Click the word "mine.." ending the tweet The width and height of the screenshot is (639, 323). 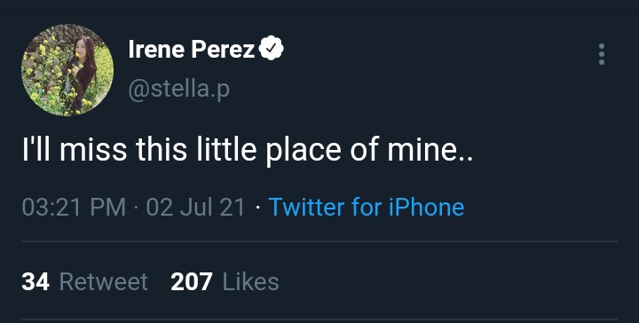pos(430,149)
